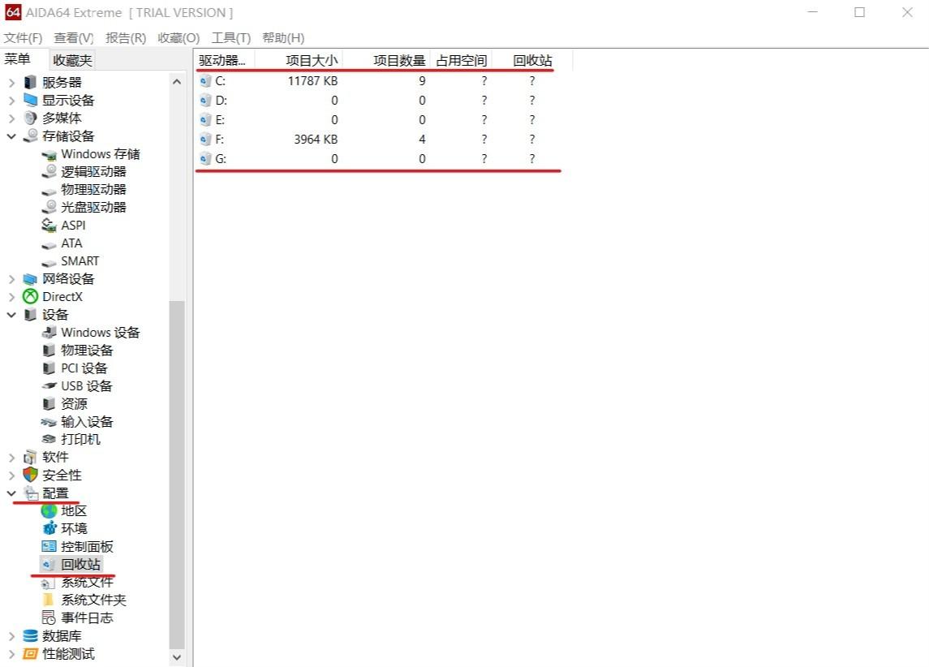The height and width of the screenshot is (667, 929).
Task: Click the ASPI icon
Action: click(x=49, y=225)
